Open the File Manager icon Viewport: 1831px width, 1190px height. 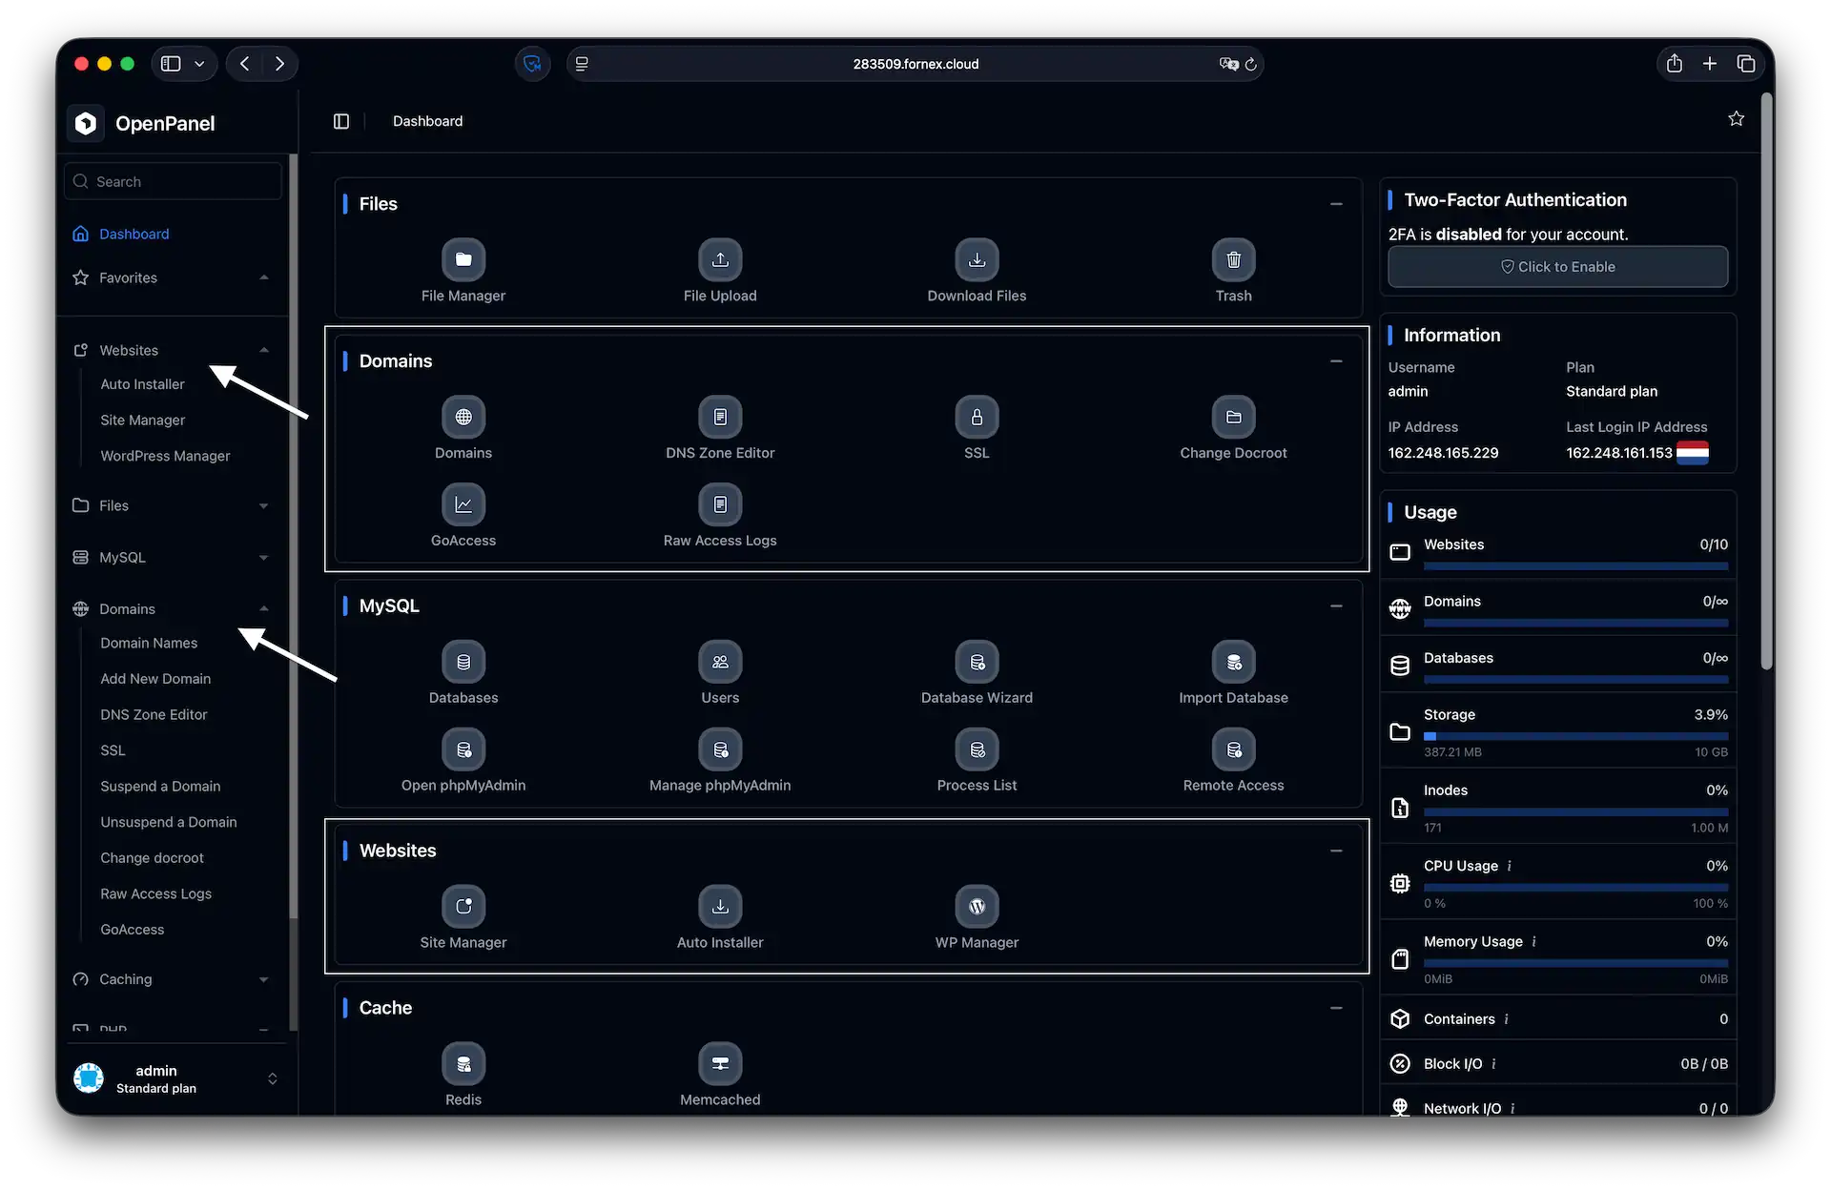point(463,259)
